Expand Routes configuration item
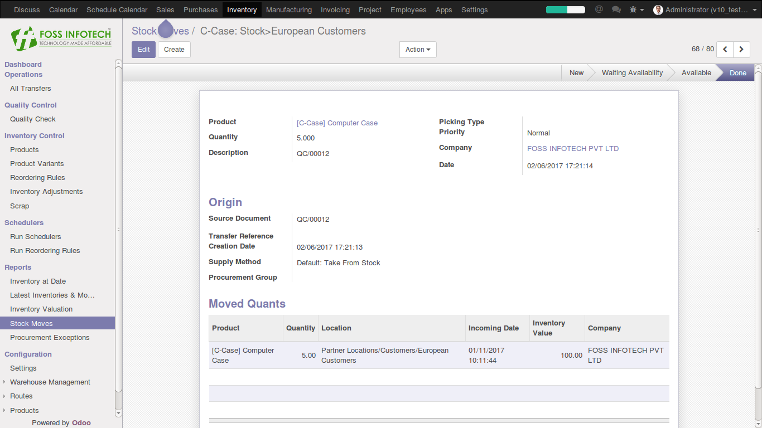762x428 pixels. pos(21,396)
